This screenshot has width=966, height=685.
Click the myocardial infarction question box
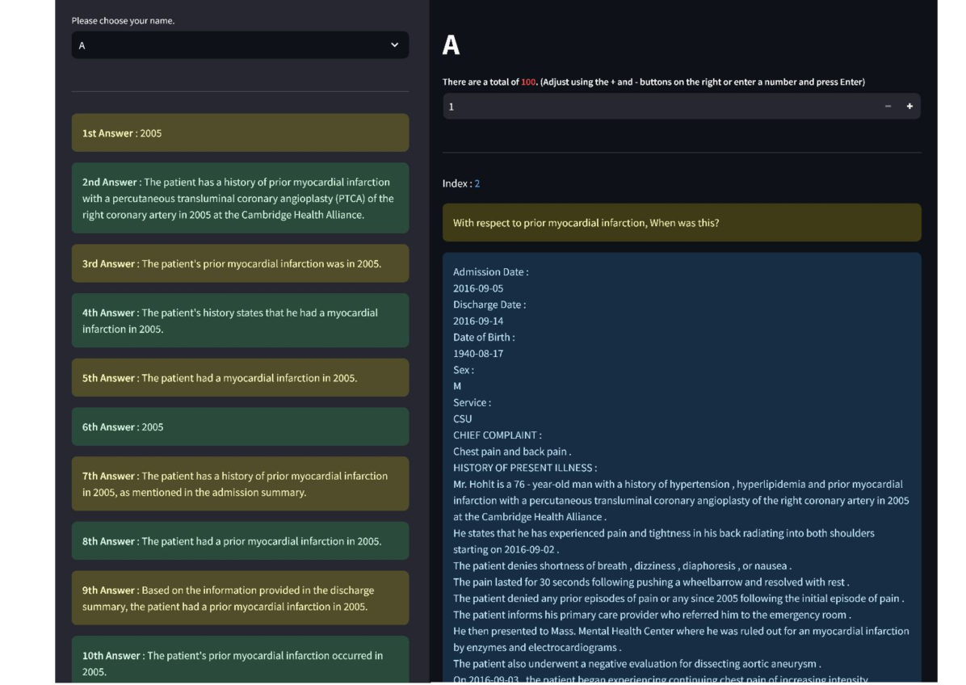point(681,223)
